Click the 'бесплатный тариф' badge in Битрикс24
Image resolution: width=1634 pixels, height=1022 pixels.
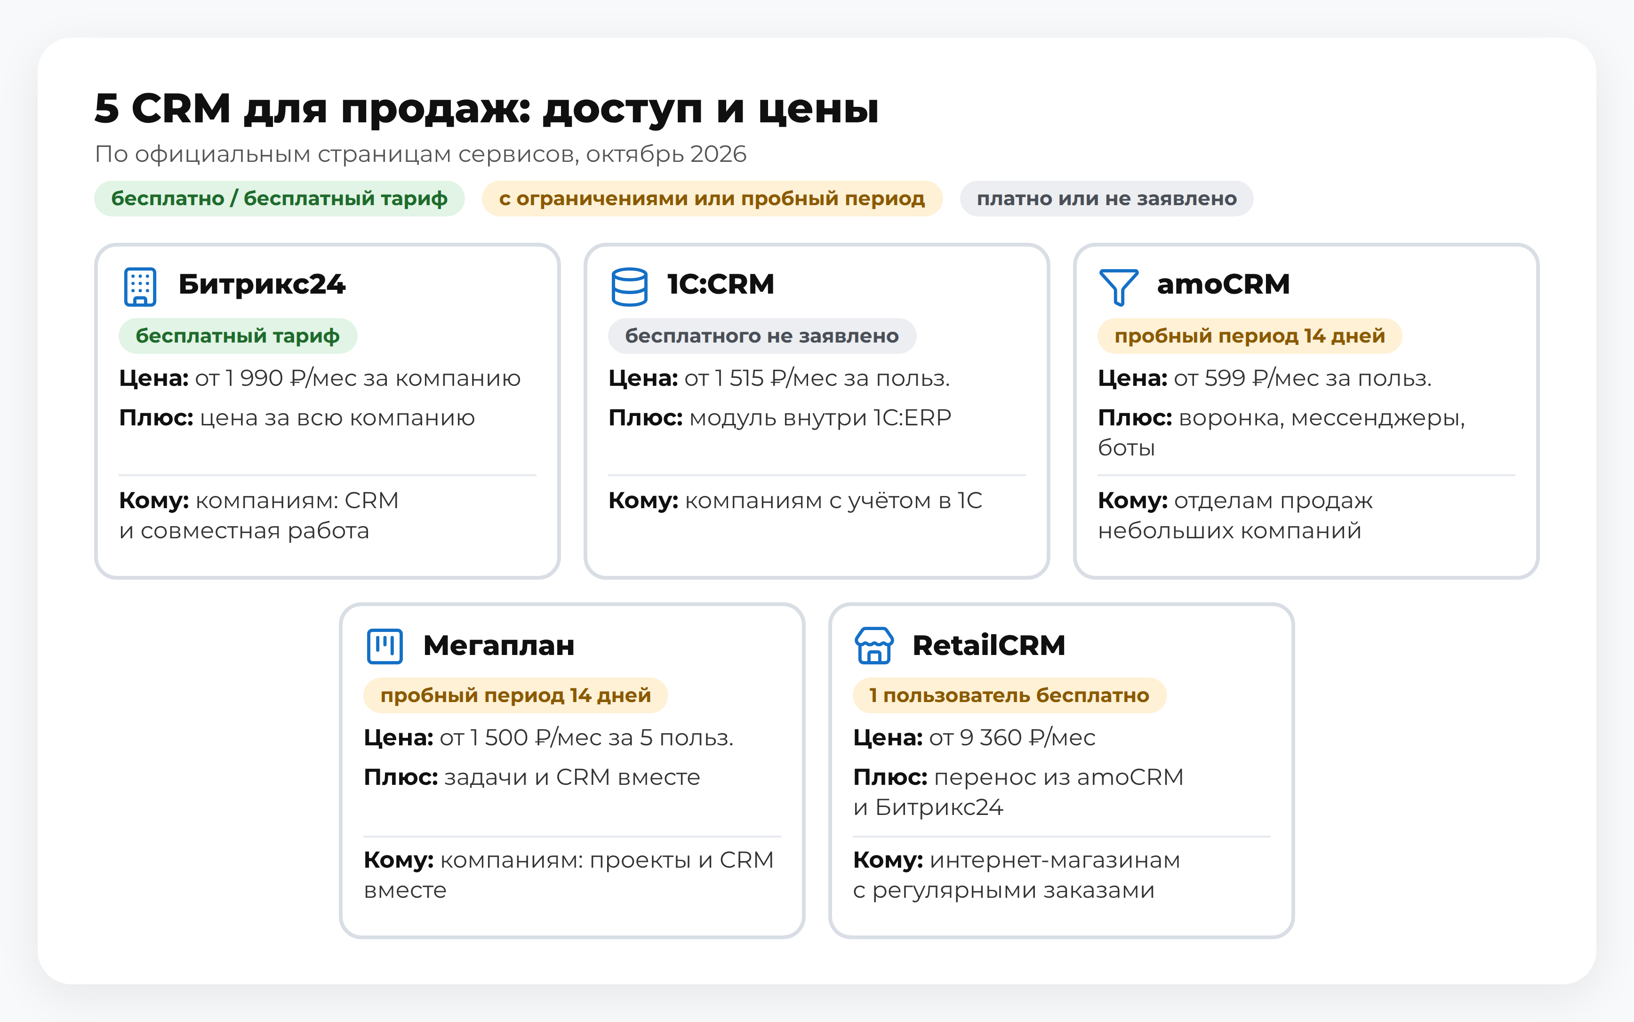pos(238,336)
